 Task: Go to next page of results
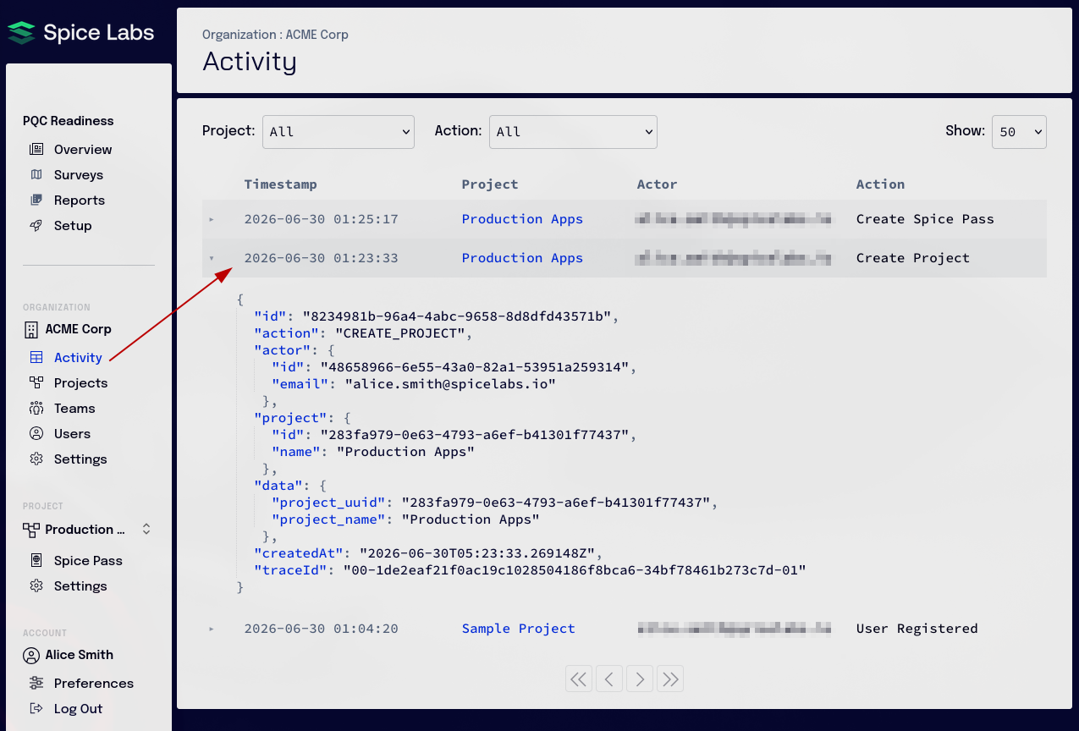point(640,679)
